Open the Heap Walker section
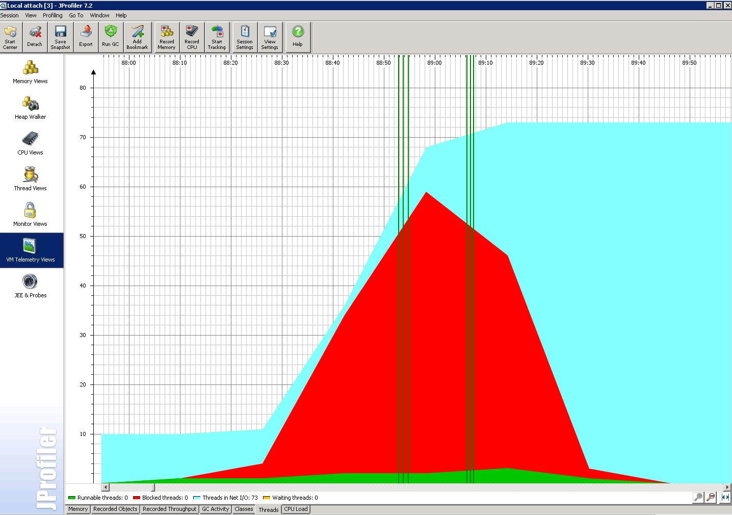Image resolution: width=732 pixels, height=515 pixels. coord(31,108)
